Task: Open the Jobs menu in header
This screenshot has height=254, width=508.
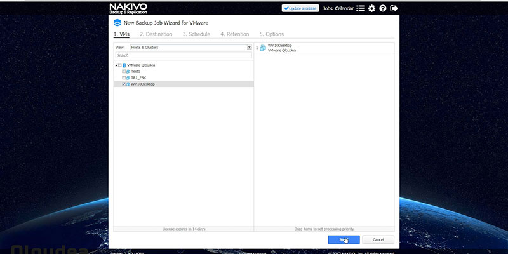Action: [x=328, y=8]
